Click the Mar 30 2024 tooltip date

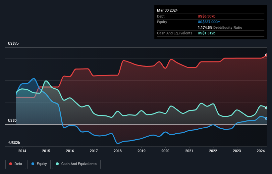(x=167, y=10)
